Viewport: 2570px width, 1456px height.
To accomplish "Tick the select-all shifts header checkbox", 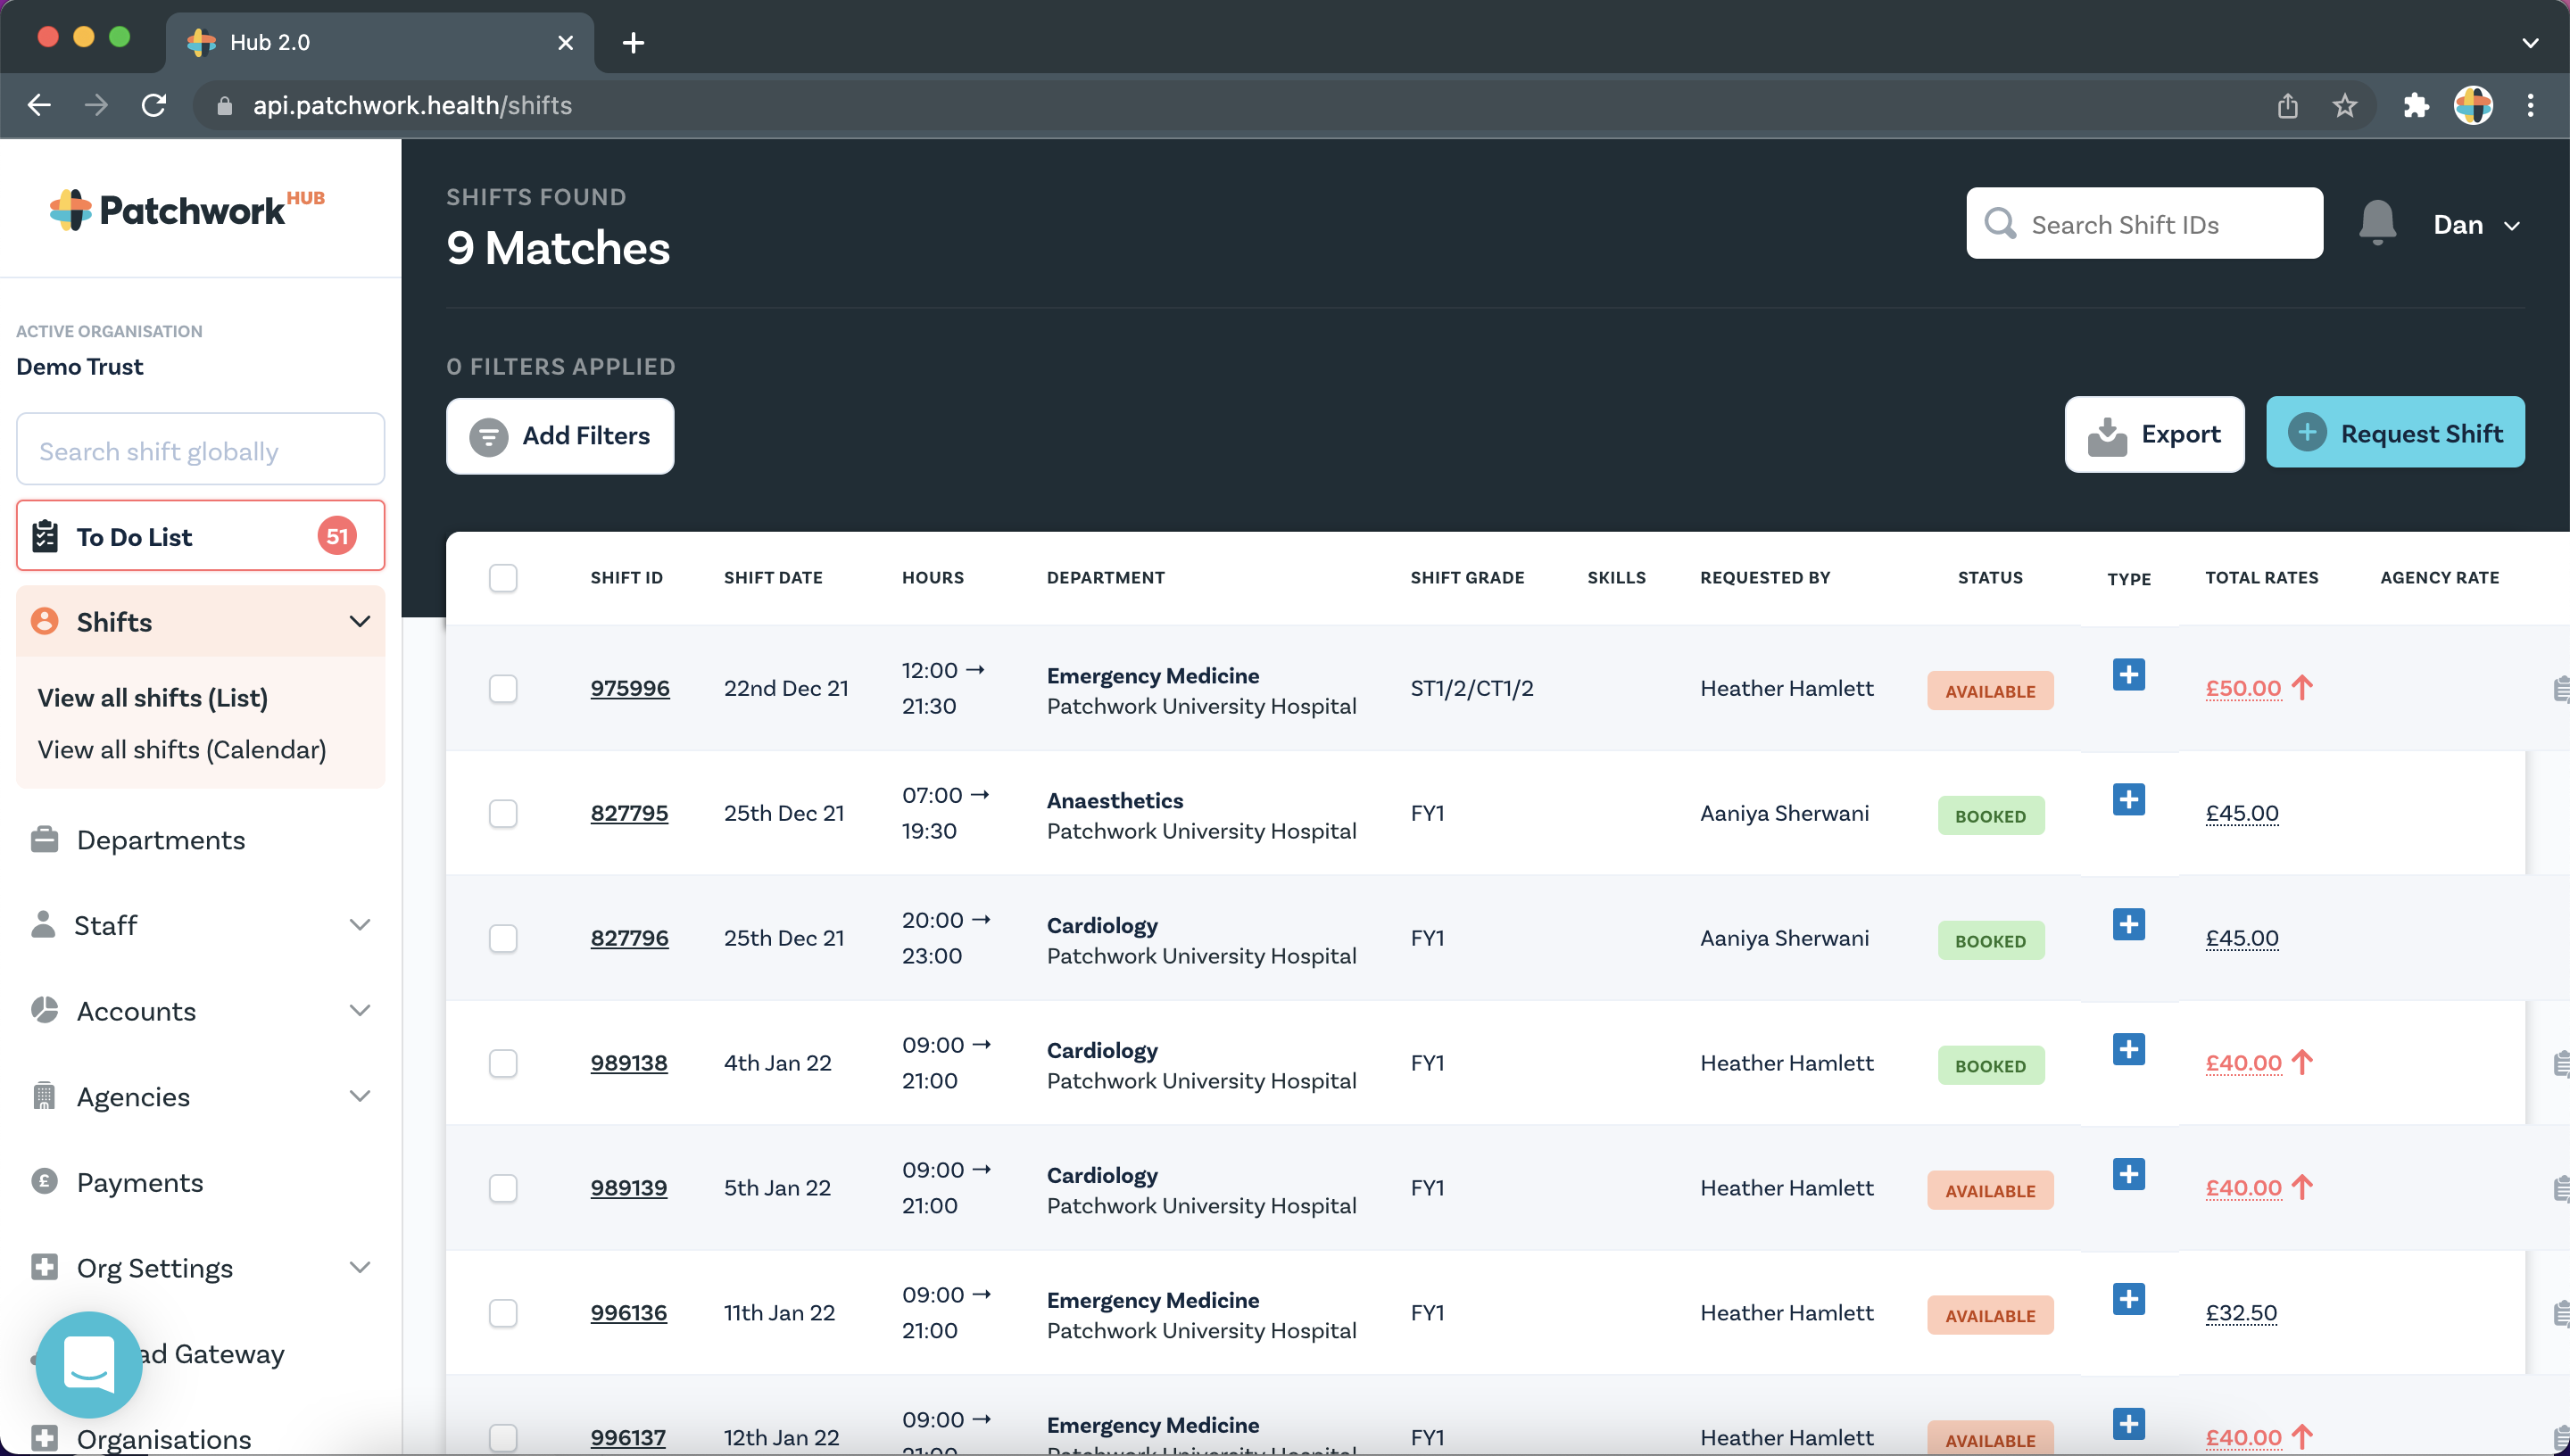I will tap(503, 578).
